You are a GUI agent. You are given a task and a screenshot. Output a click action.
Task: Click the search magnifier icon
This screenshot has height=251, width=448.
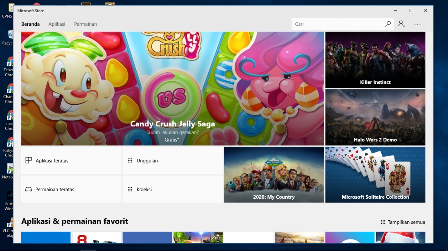click(388, 24)
